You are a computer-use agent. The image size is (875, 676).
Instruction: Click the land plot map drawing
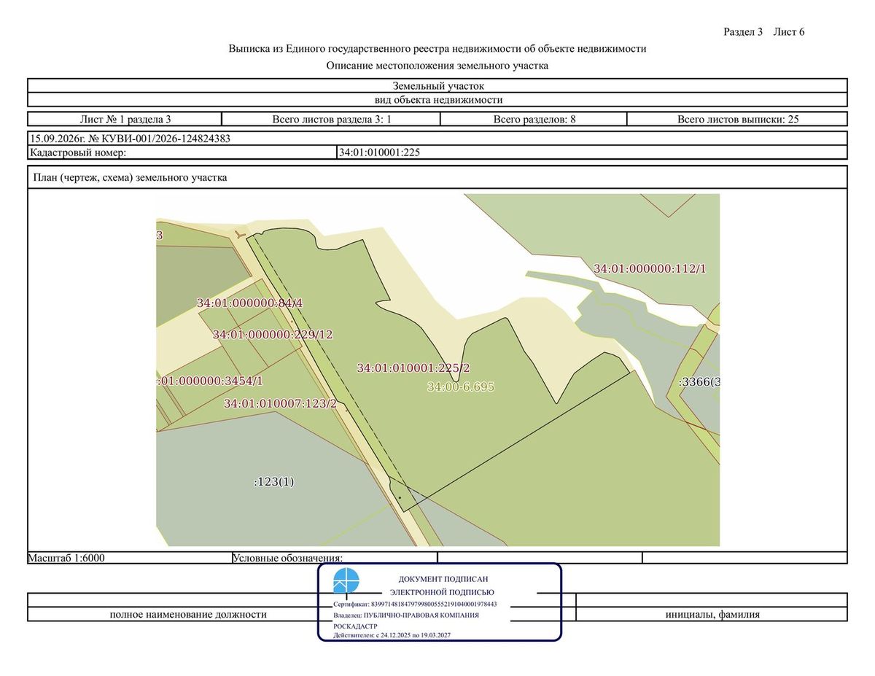coord(437,370)
